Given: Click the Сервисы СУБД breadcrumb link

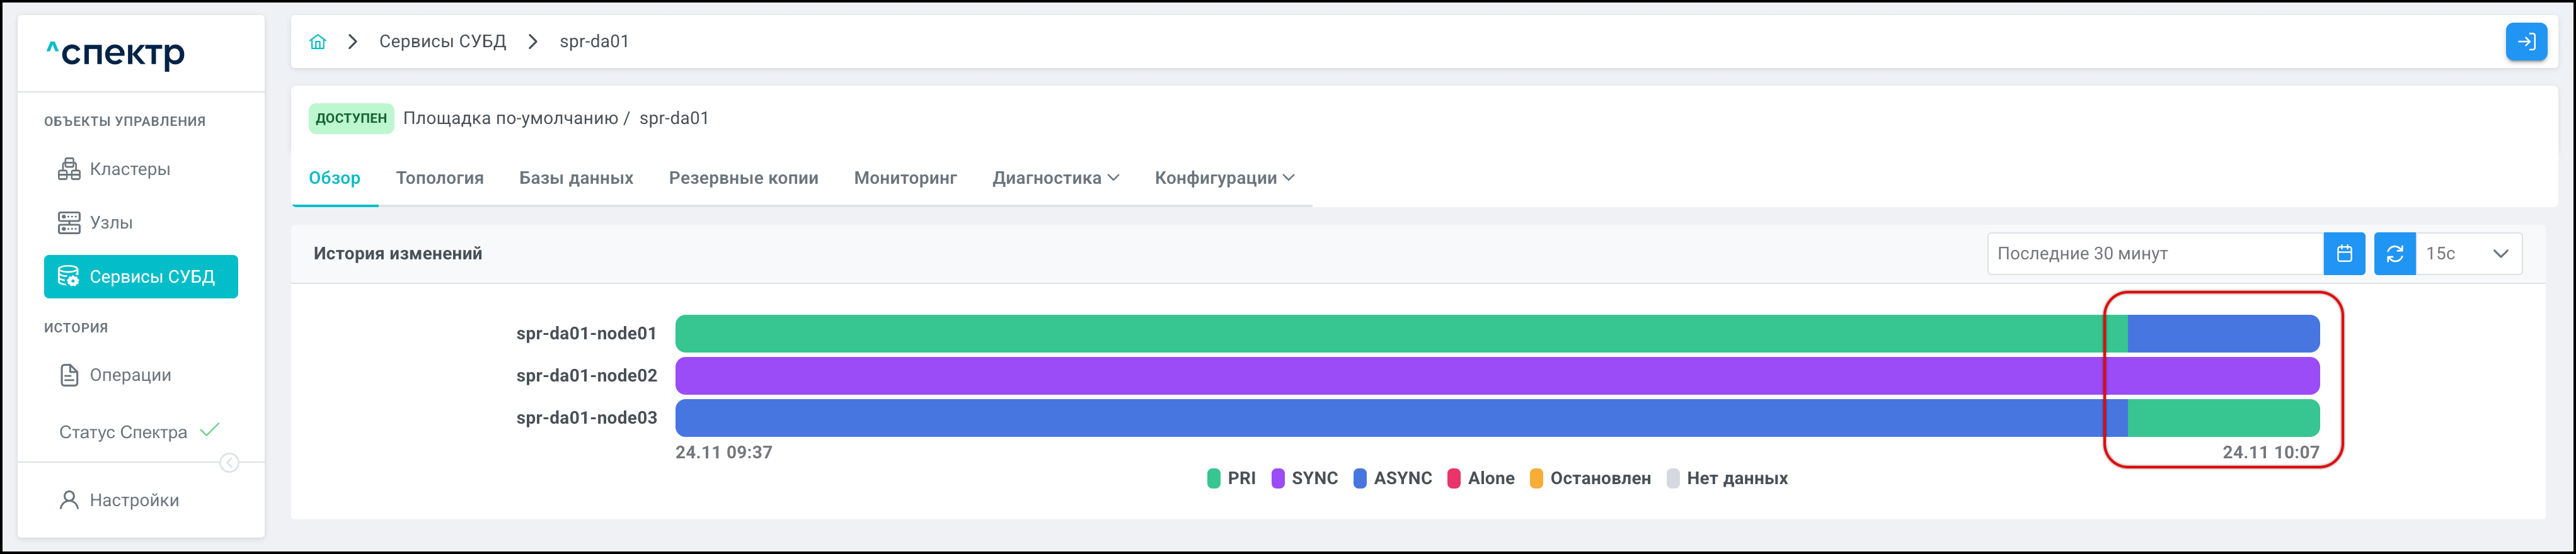Looking at the screenshot, I should [x=442, y=42].
